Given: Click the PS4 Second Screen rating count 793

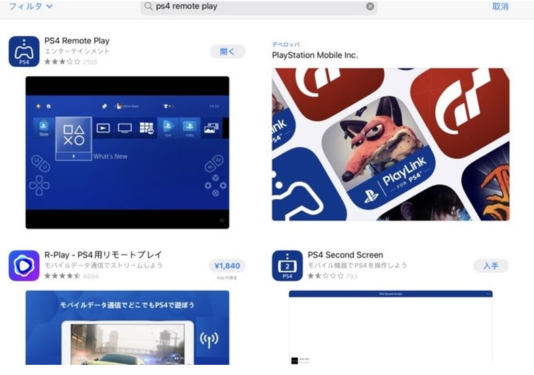Looking at the screenshot, I should pyautogui.click(x=352, y=276).
